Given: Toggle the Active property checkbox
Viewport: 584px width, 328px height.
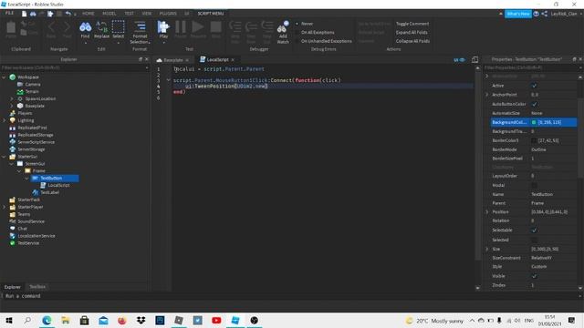Looking at the screenshot, I should (x=535, y=86).
